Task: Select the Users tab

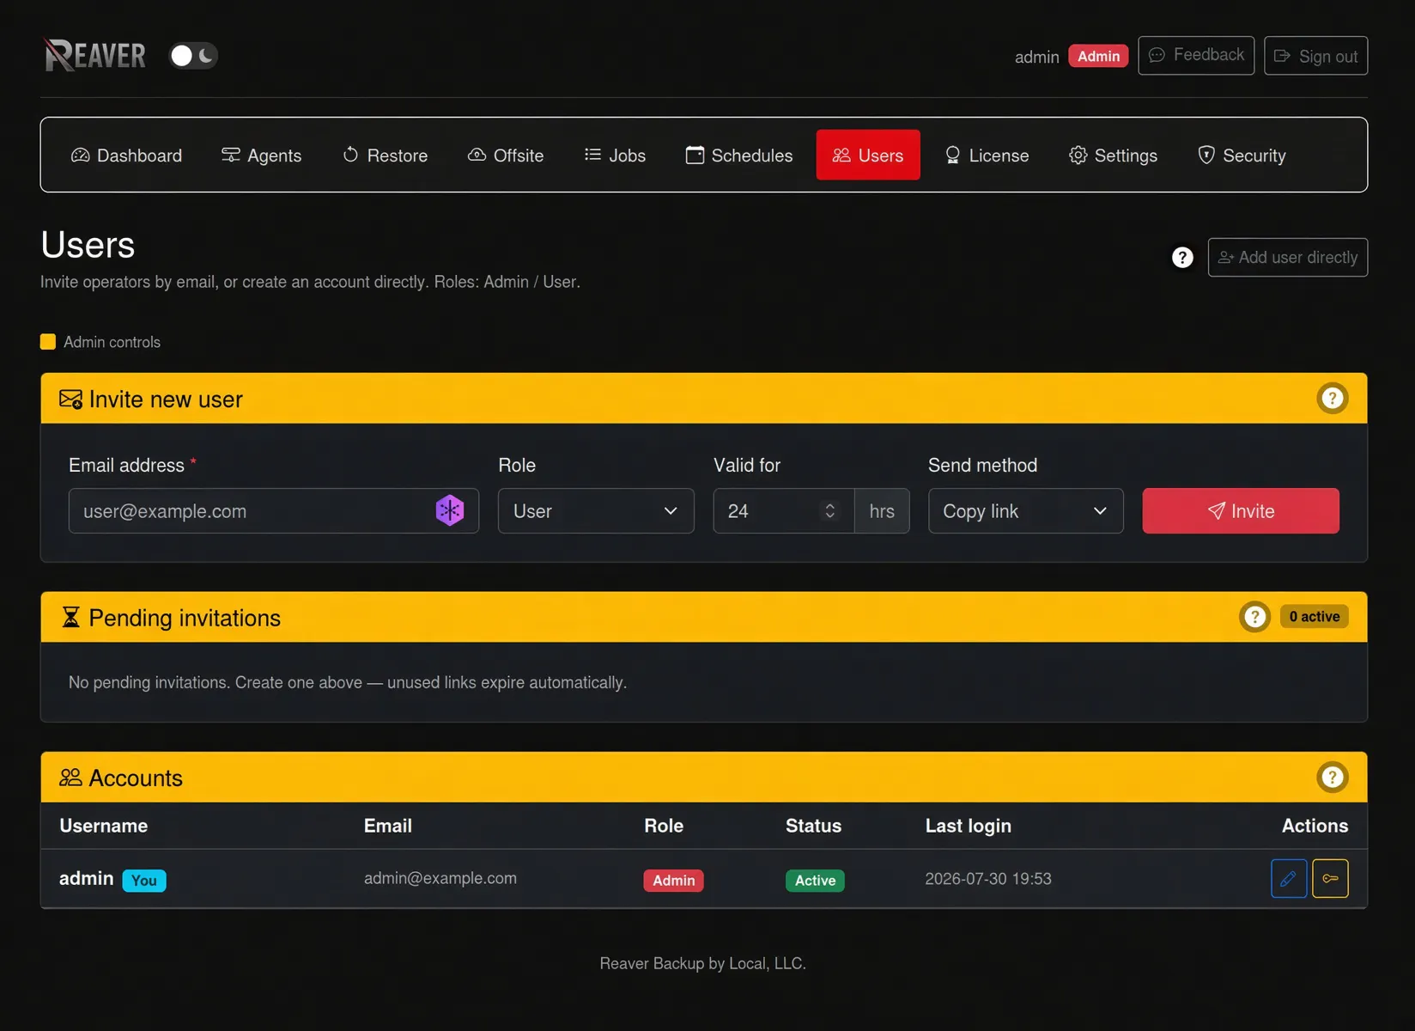Action: (x=868, y=156)
